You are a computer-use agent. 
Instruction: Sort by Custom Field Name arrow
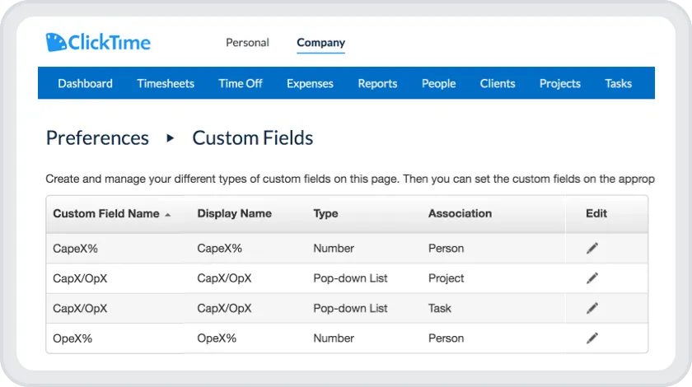click(x=168, y=214)
